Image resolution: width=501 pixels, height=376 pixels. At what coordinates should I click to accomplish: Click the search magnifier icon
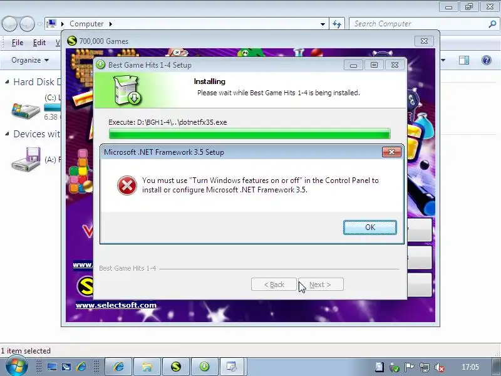[492, 24]
